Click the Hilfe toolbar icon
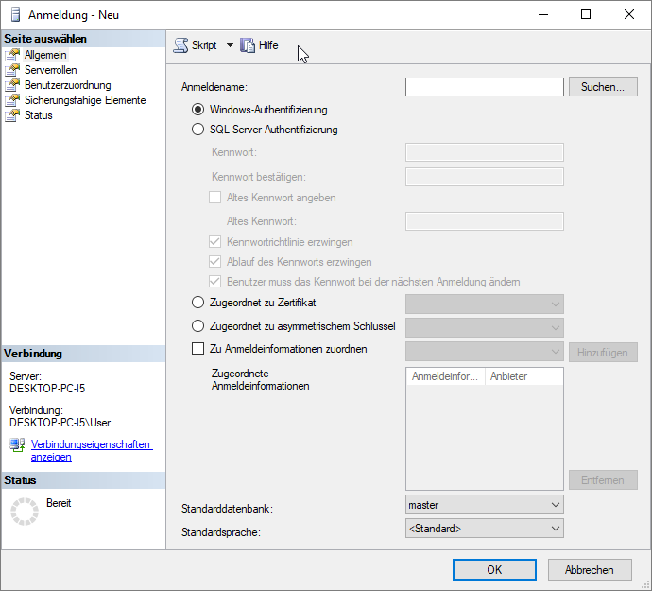Screen dimensions: 652x591 pyautogui.click(x=249, y=45)
